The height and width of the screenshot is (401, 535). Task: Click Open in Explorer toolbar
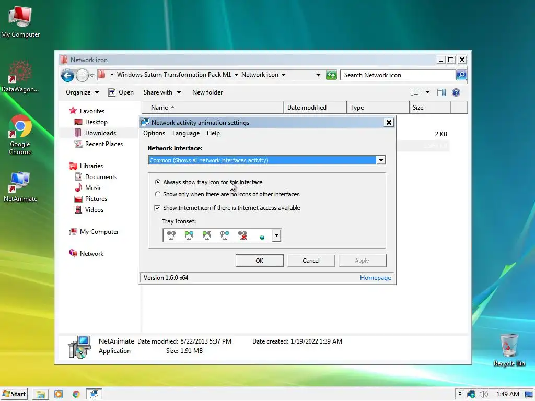coord(121,92)
